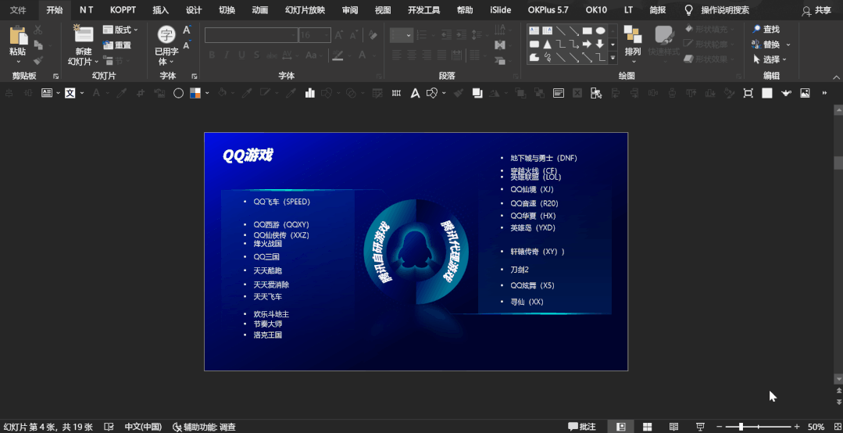This screenshot has width=843, height=433.
Task: Click the Reset (重置) slide button
Action: click(116, 45)
